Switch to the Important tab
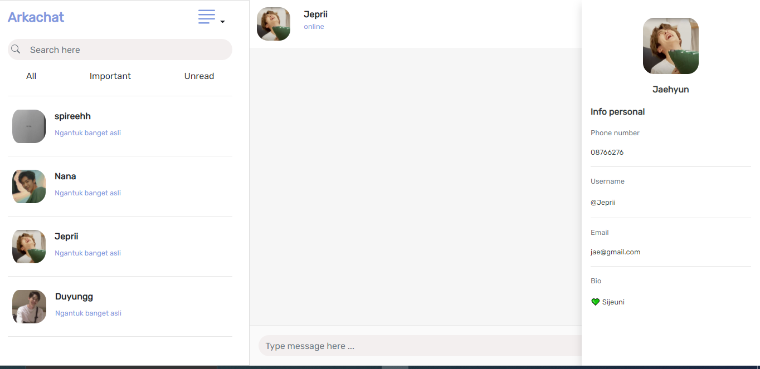This screenshot has width=760, height=369. [110, 76]
